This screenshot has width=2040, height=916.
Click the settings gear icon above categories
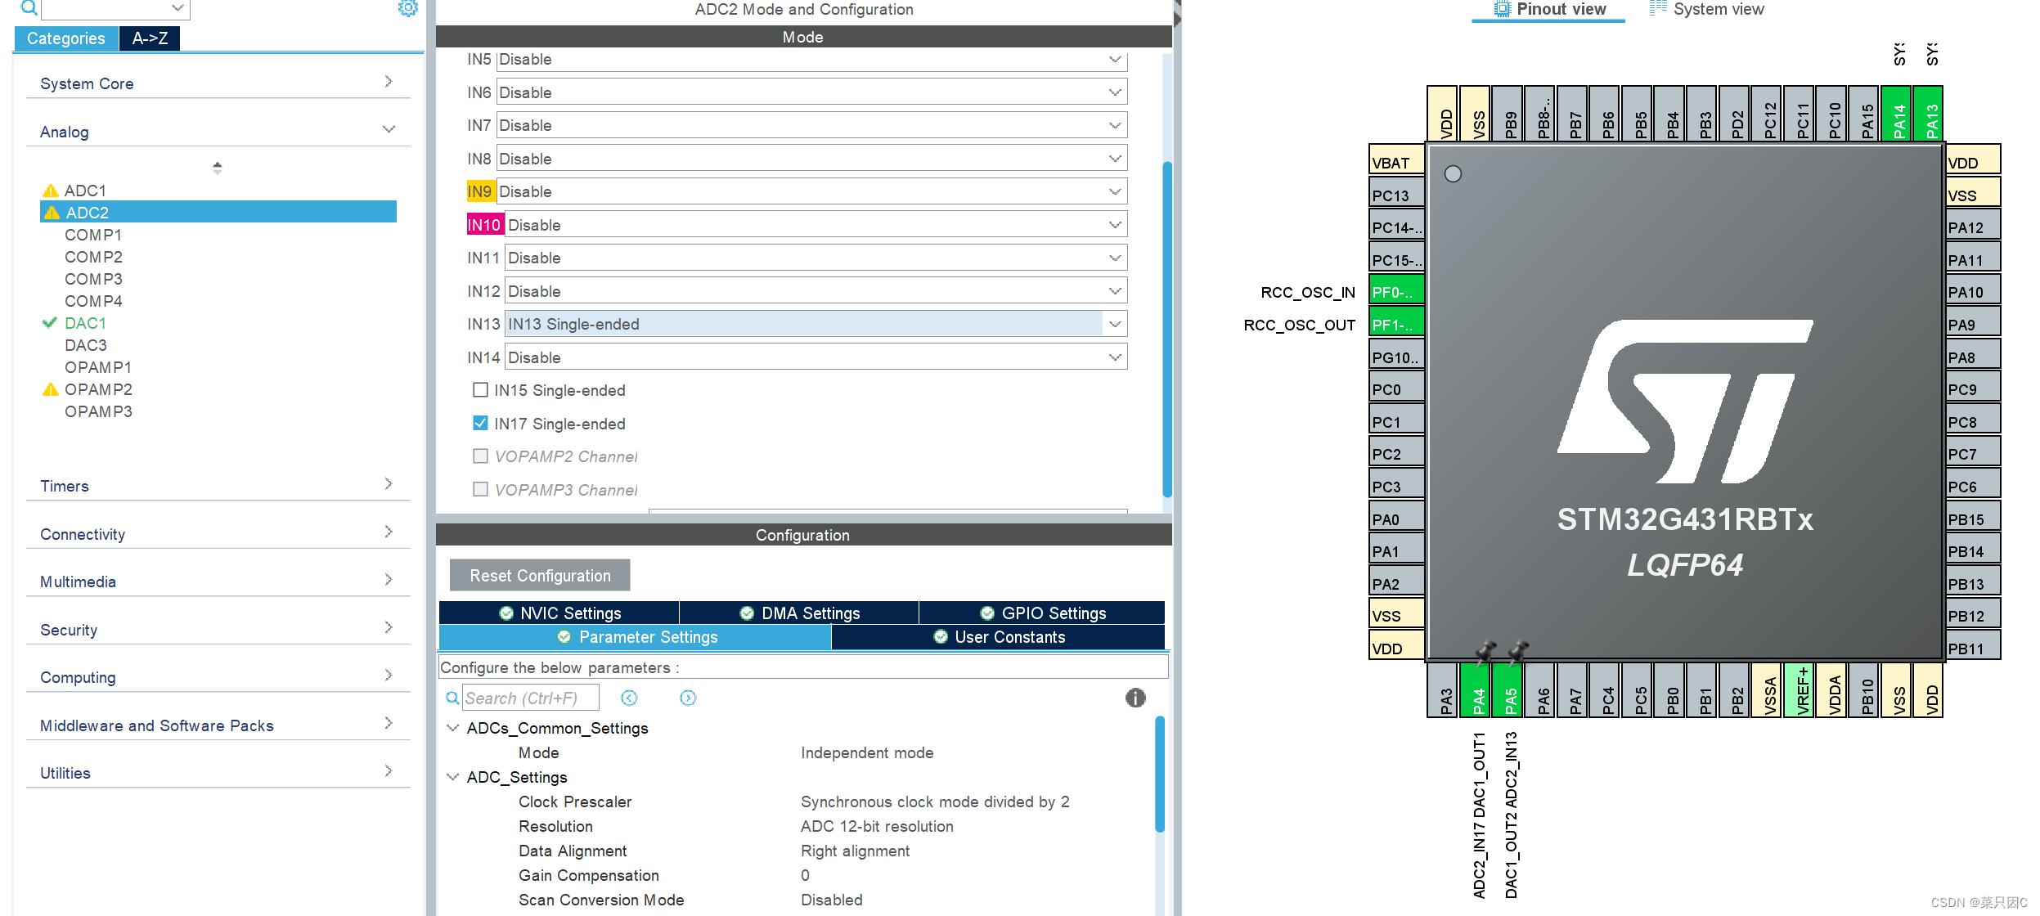(x=407, y=8)
